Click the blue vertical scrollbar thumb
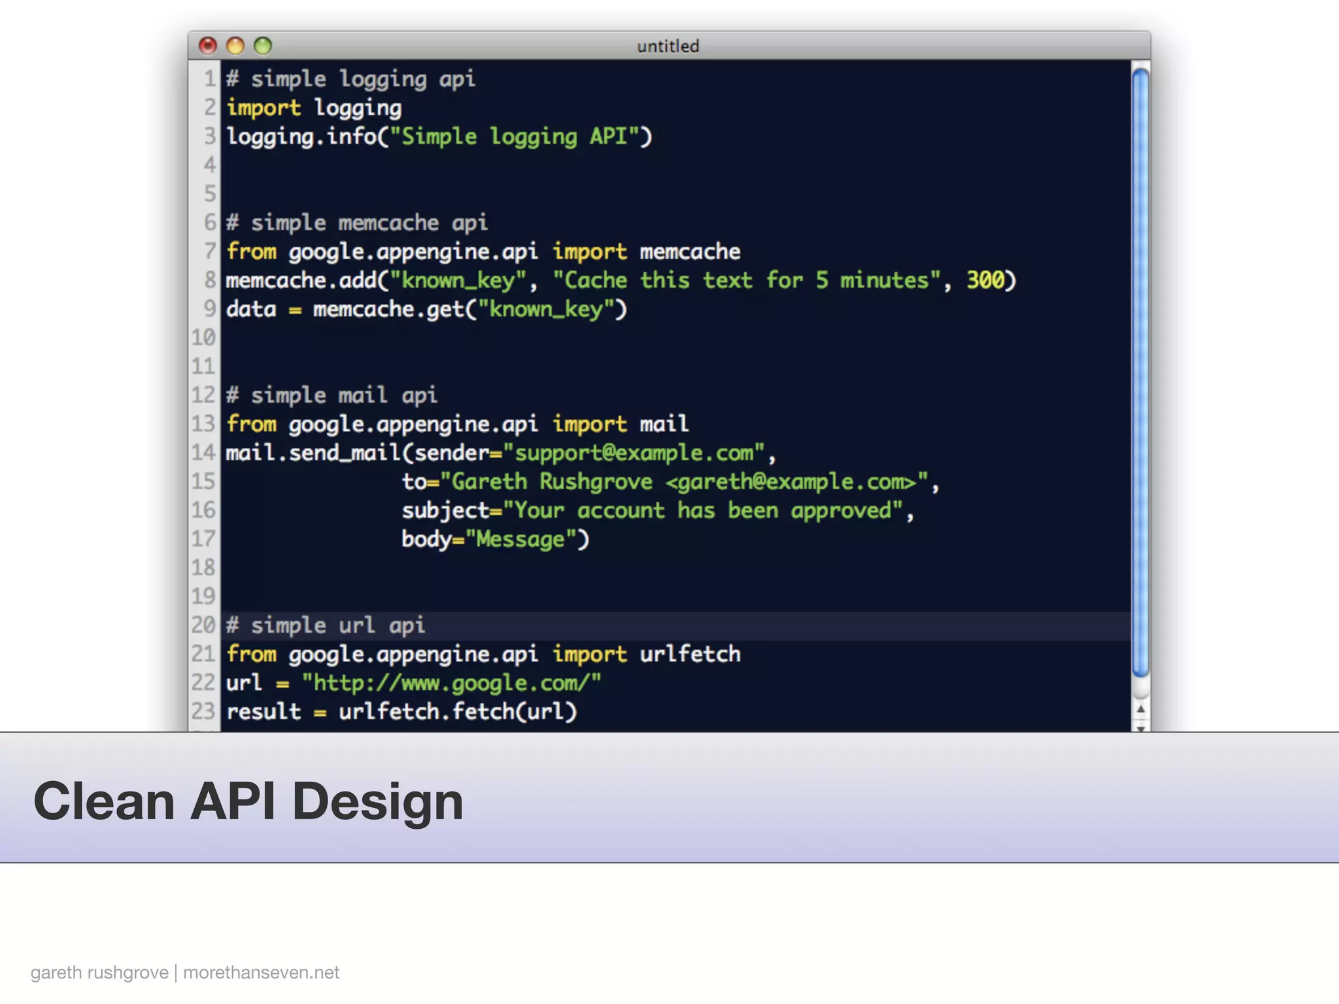This screenshot has height=1004, width=1339. [1140, 373]
